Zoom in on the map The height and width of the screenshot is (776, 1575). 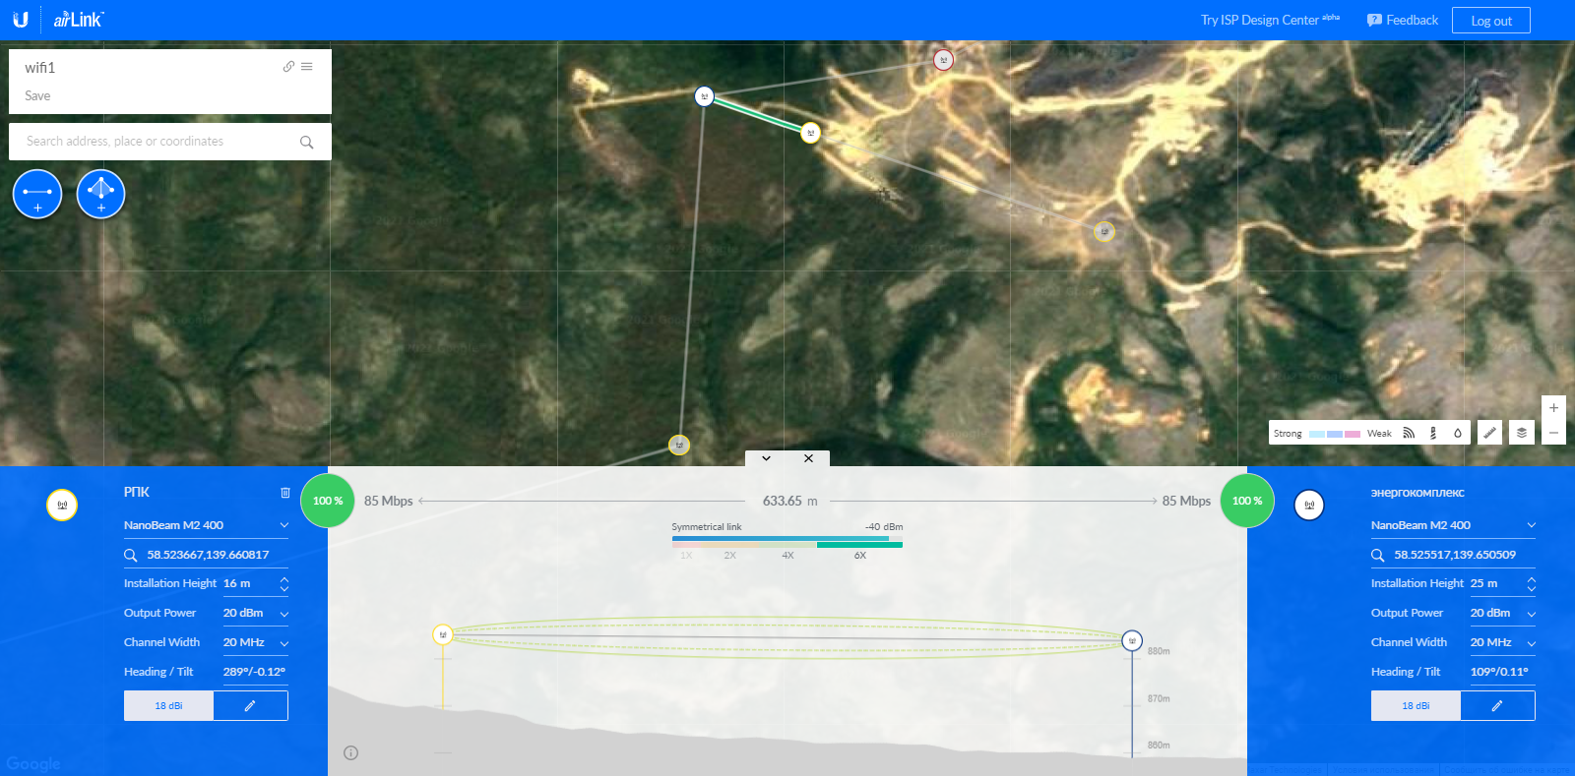[1553, 407]
